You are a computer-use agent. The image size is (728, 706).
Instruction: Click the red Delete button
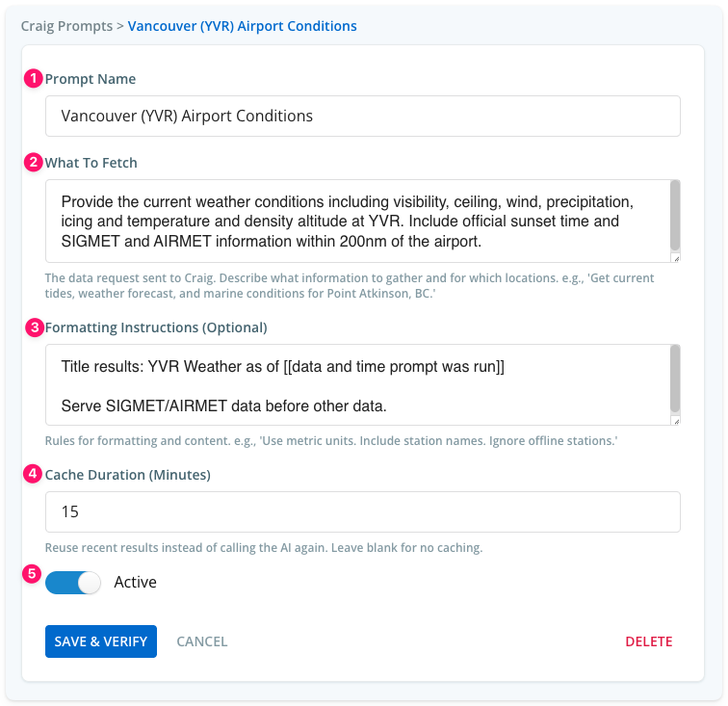click(x=649, y=641)
